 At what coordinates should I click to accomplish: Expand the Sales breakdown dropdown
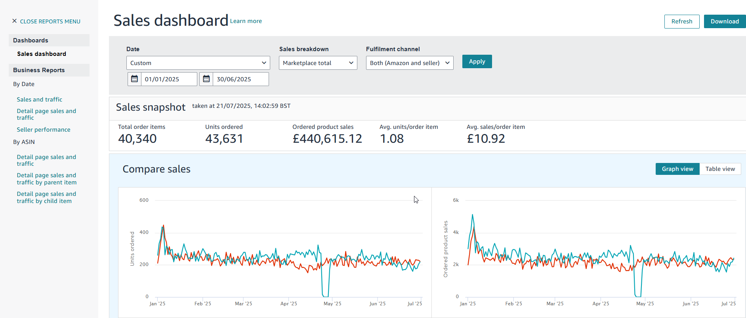click(318, 63)
